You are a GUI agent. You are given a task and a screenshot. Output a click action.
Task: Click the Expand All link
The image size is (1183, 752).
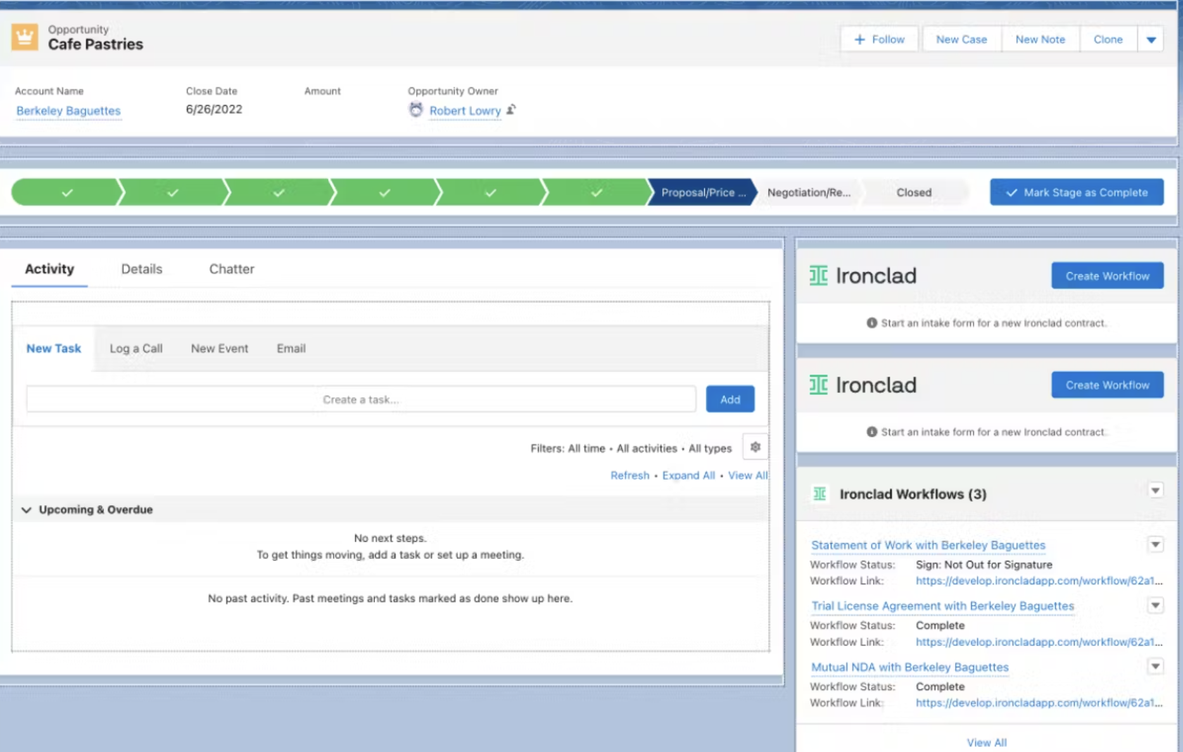coord(688,475)
